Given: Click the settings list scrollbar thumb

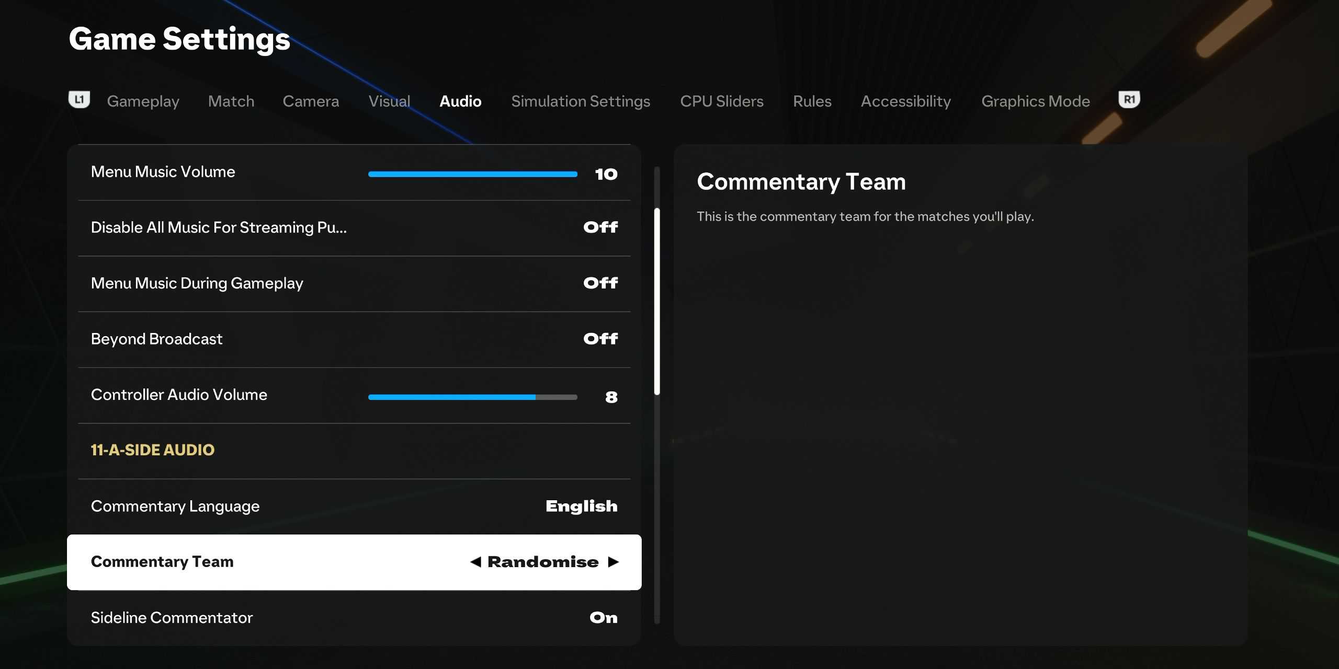Looking at the screenshot, I should coord(657,302).
